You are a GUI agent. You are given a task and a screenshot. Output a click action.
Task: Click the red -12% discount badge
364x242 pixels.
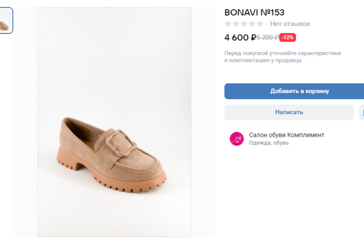pos(288,38)
